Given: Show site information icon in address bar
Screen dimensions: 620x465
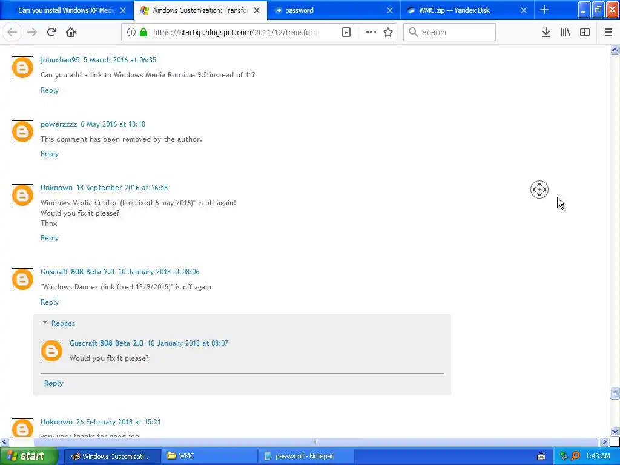Looking at the screenshot, I should click(x=131, y=32).
